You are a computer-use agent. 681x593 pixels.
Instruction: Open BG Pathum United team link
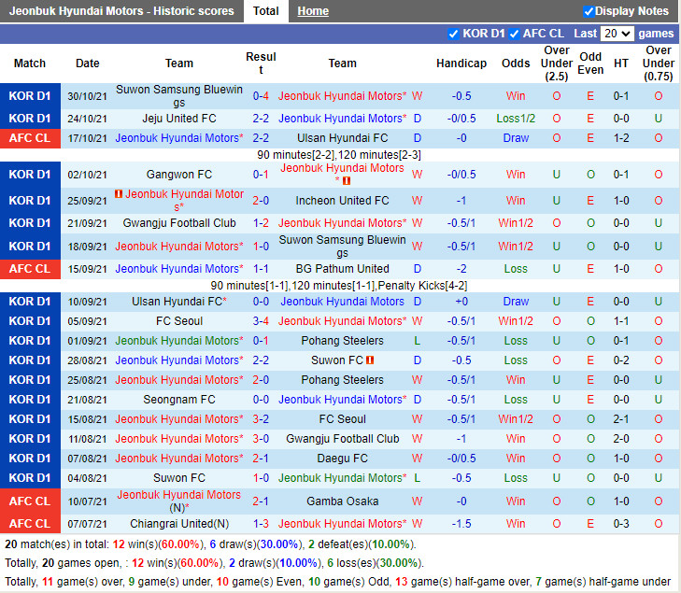tap(343, 269)
